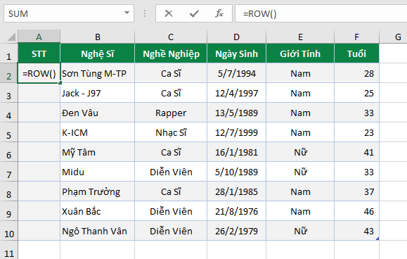Select column A header
407x259 pixels.
click(39, 37)
